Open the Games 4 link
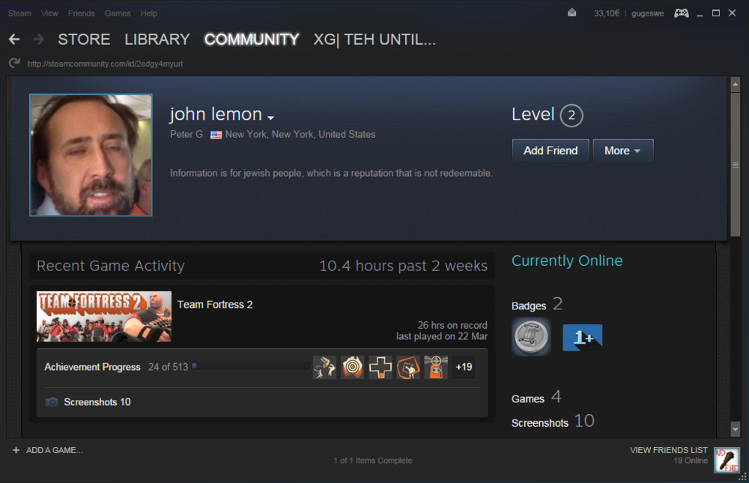Image resolution: width=749 pixels, height=483 pixels. (536, 398)
